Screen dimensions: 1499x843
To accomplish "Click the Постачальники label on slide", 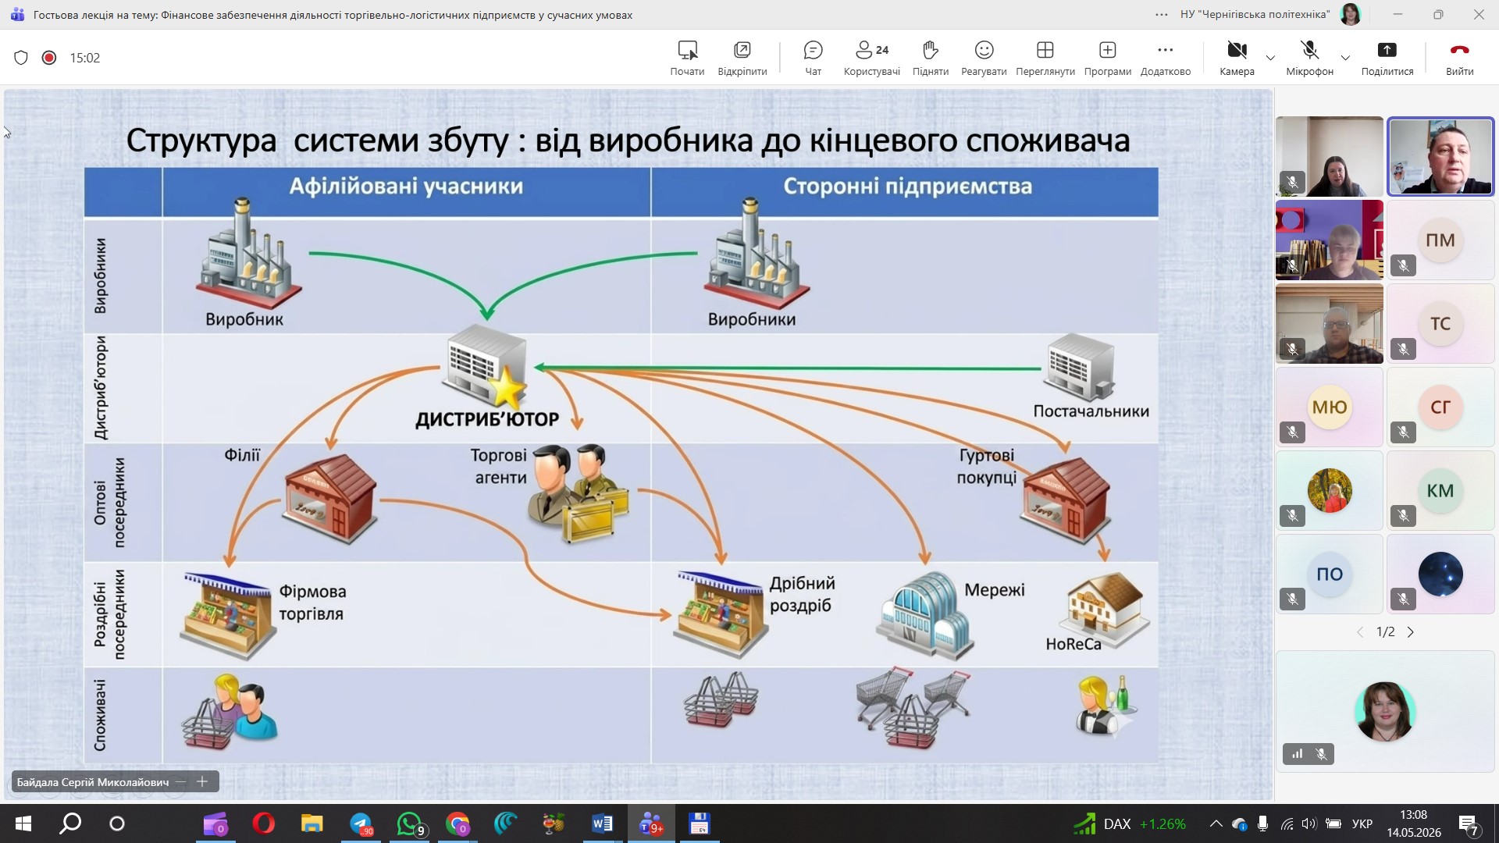I will point(1091,411).
